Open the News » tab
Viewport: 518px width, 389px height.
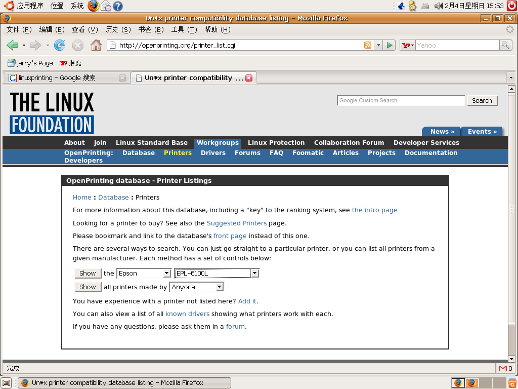[x=442, y=132]
